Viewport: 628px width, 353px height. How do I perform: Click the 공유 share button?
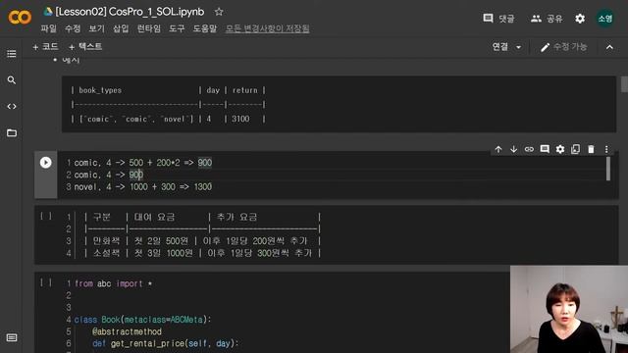[547, 19]
